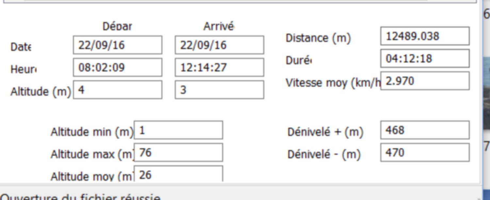Click the Départ column header label
Image resolution: width=490 pixels, height=200 pixels.
(x=118, y=26)
